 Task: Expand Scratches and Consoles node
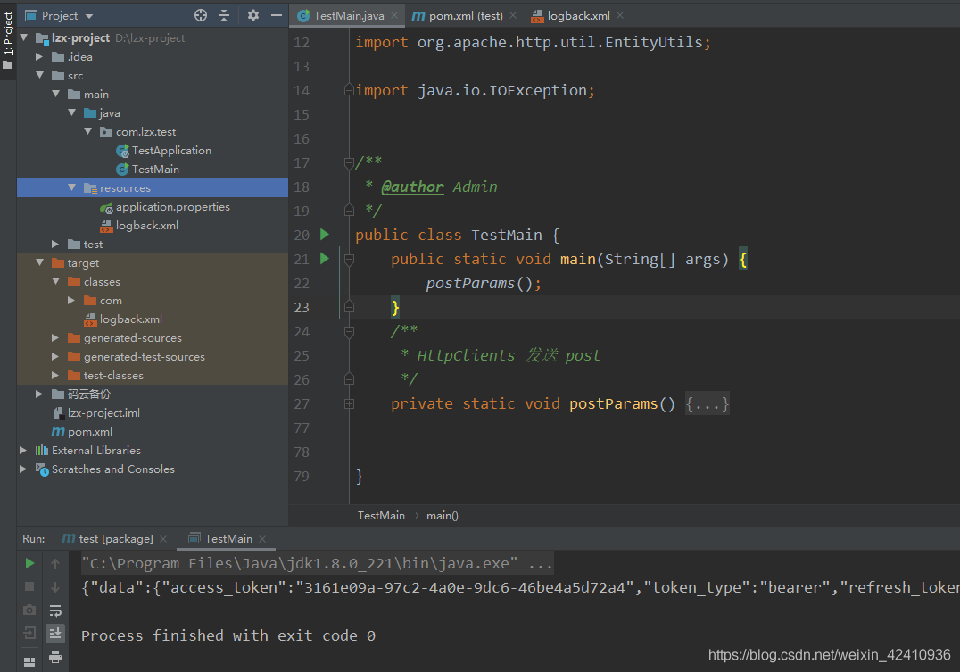coord(23,469)
